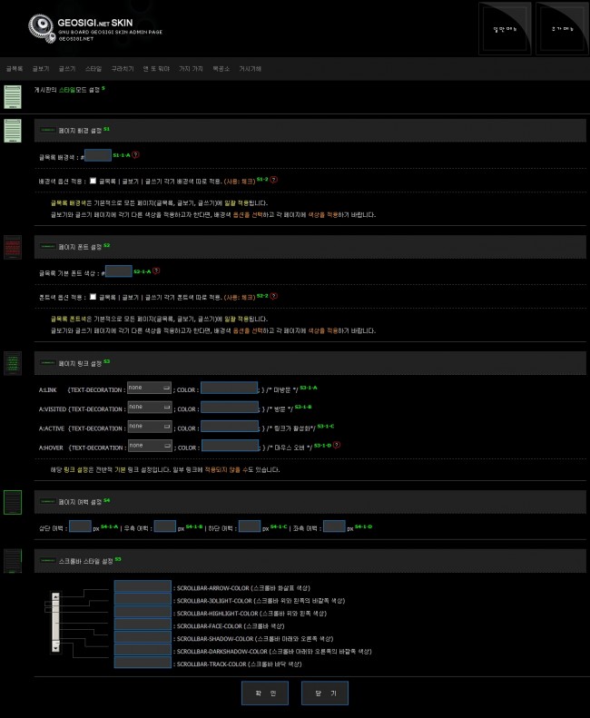Click the 글목록 배경색 hex color field
Viewport: 590px width, 718px height.
pos(98,155)
